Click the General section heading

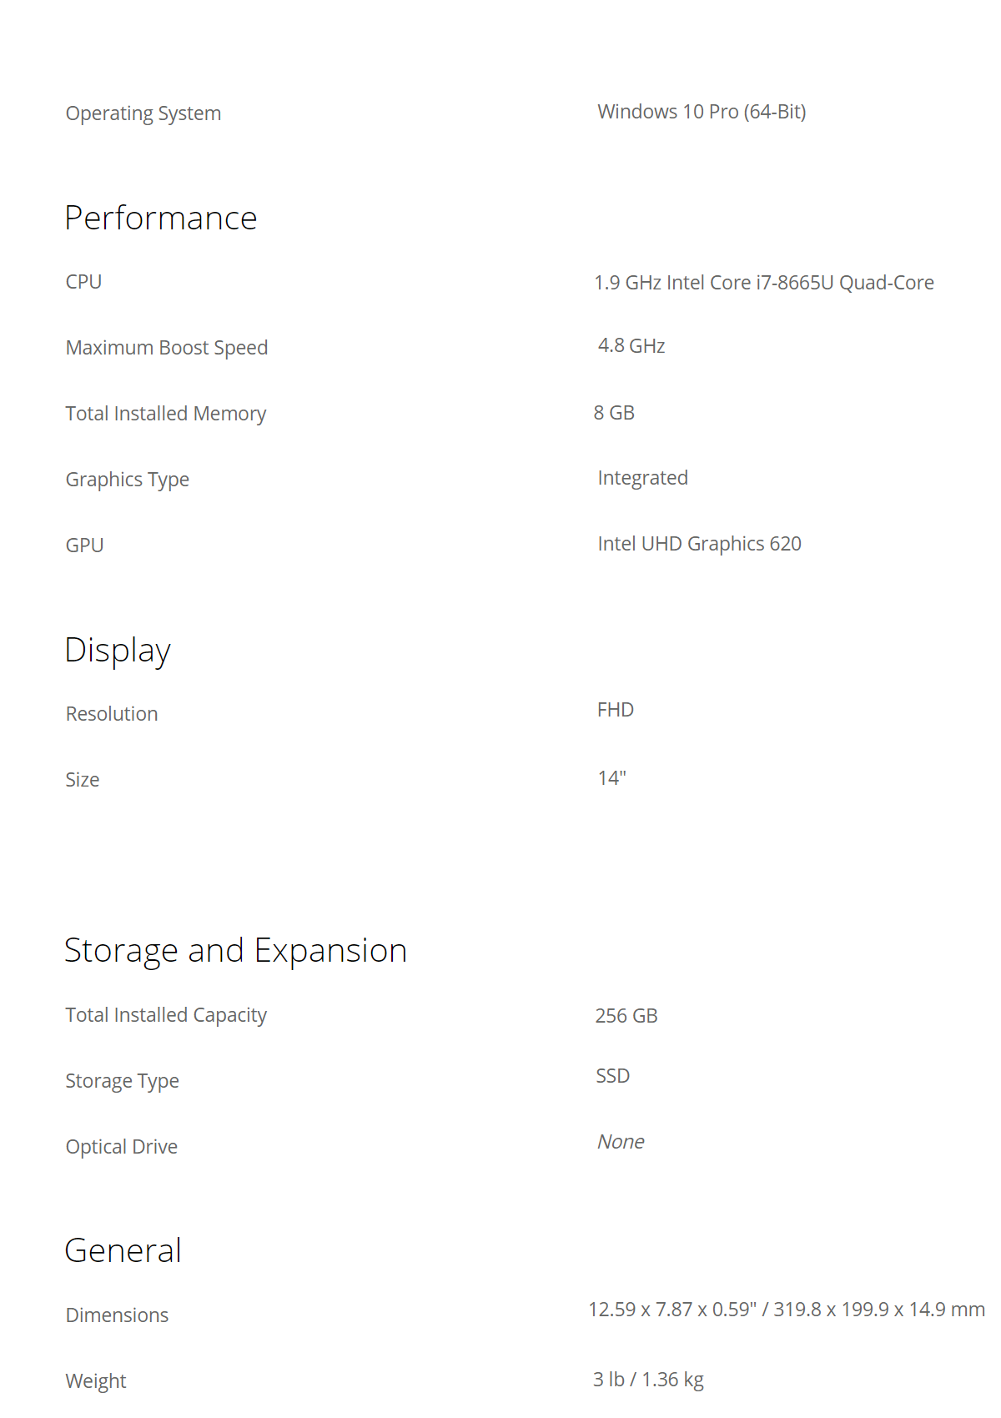123,1250
